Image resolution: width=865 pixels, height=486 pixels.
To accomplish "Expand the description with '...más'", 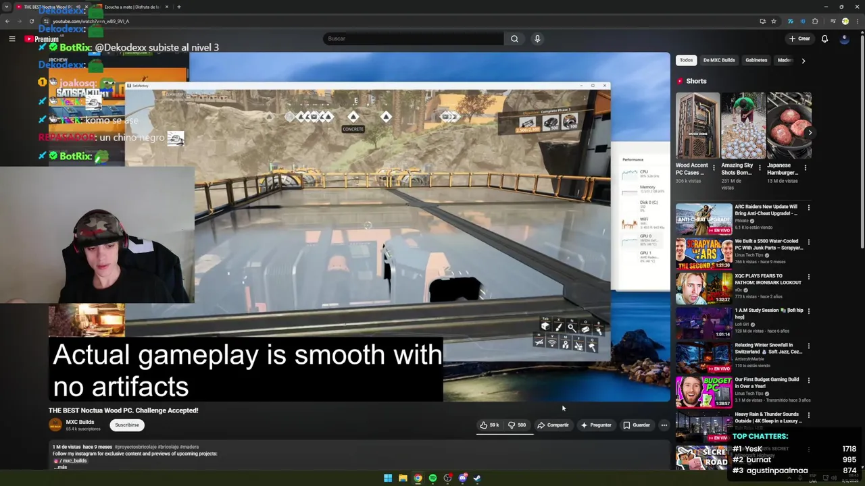I will (60, 467).
